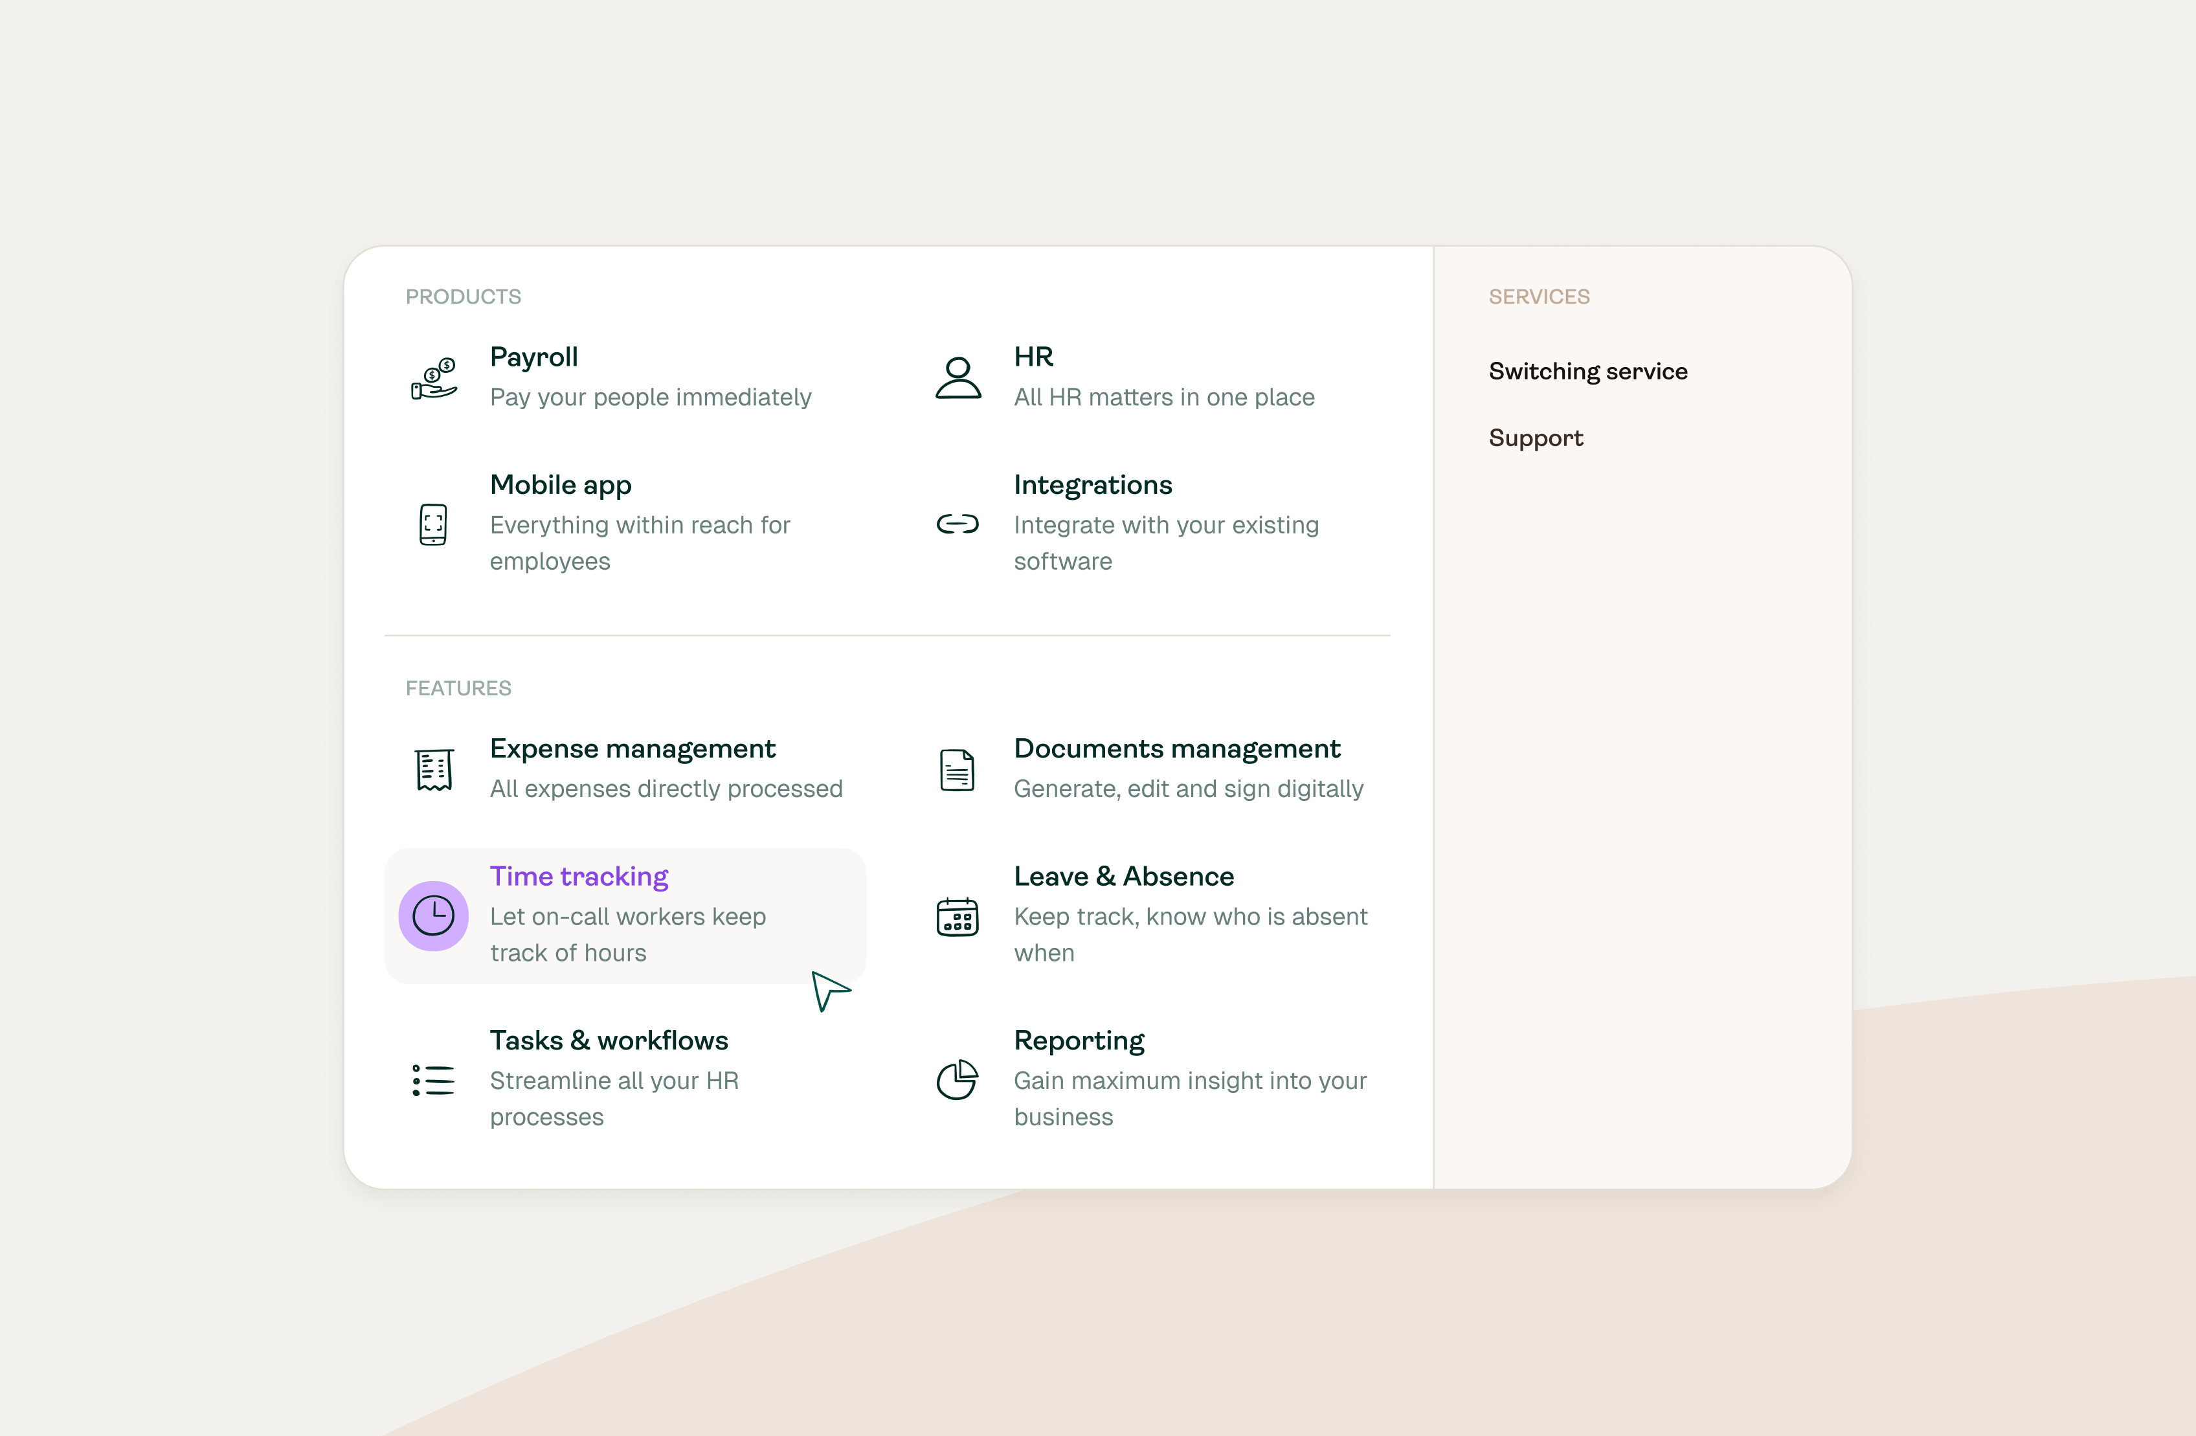
Task: Click the Tasks & workflows list icon
Action: [434, 1080]
